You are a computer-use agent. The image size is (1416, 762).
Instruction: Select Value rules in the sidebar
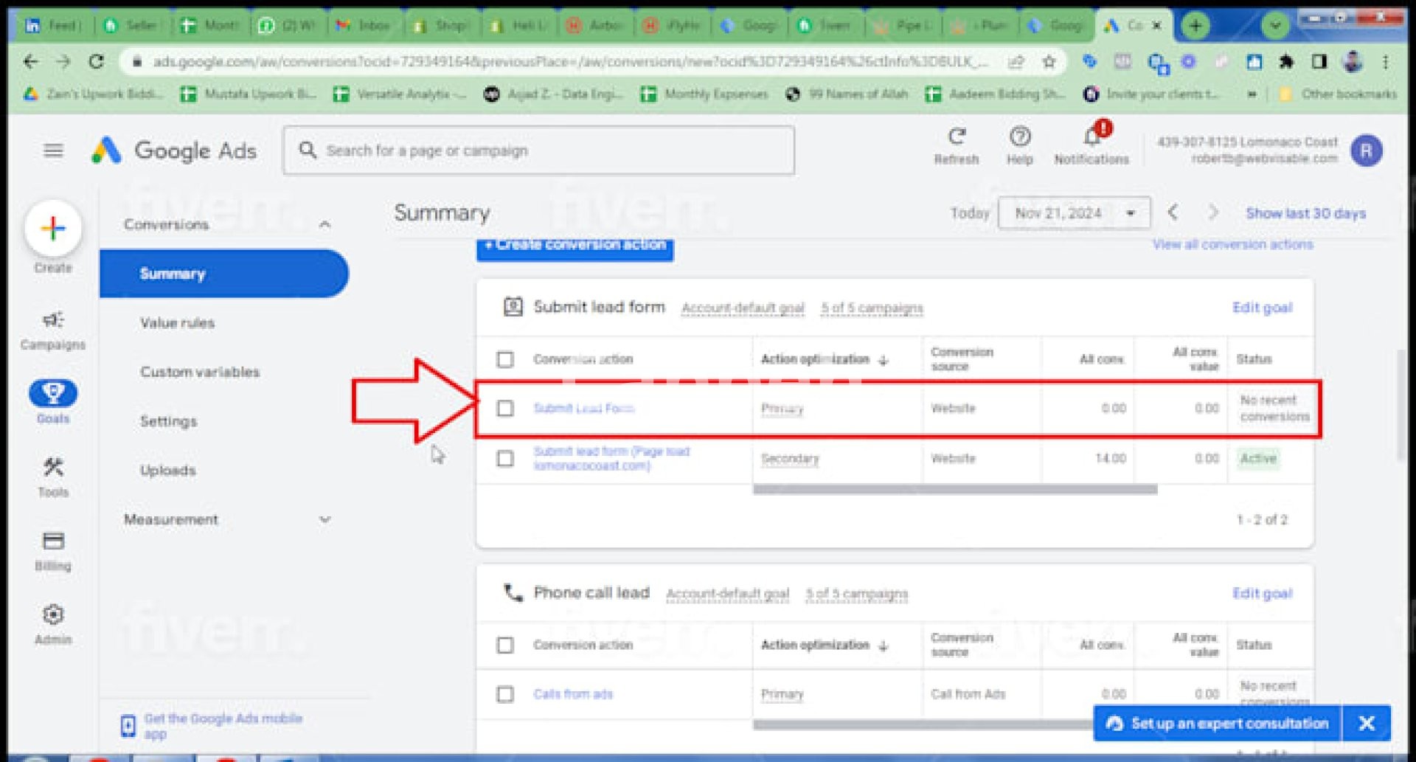(177, 323)
